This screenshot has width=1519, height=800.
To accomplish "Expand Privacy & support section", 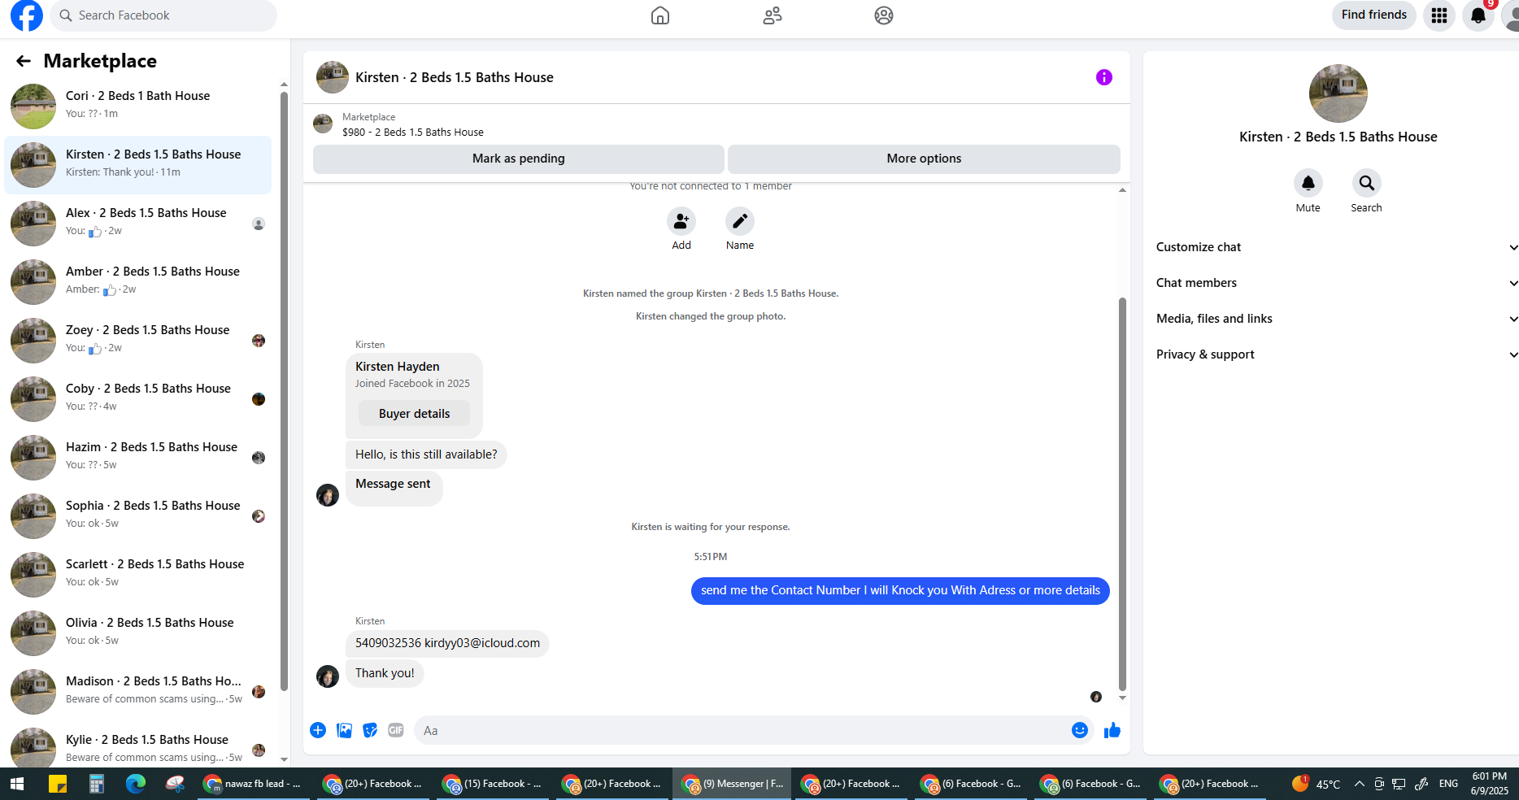I will (x=1337, y=354).
